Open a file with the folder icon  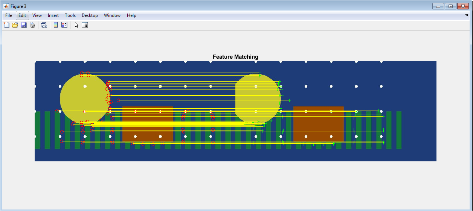tap(15, 25)
